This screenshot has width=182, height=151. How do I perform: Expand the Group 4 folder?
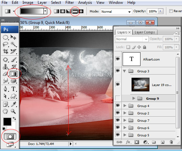[125, 106]
